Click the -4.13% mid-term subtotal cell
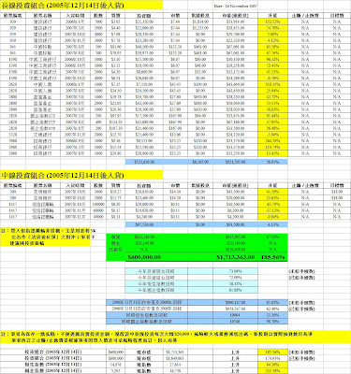 [272, 224]
